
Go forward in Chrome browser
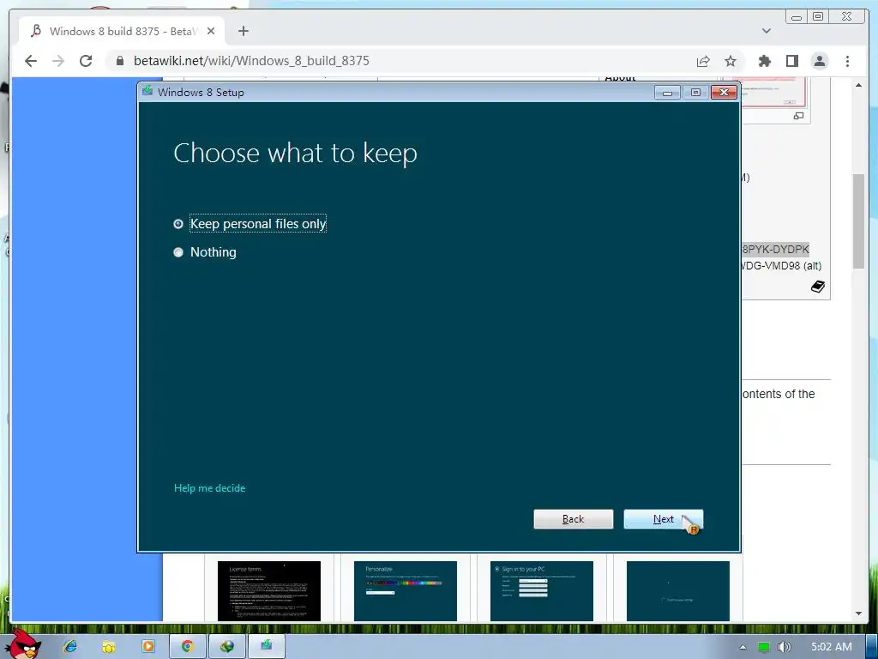coord(58,61)
